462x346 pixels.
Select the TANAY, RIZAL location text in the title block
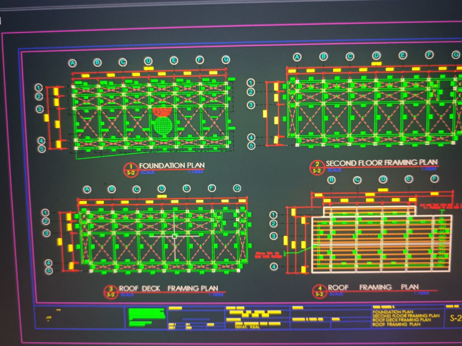click(247, 325)
